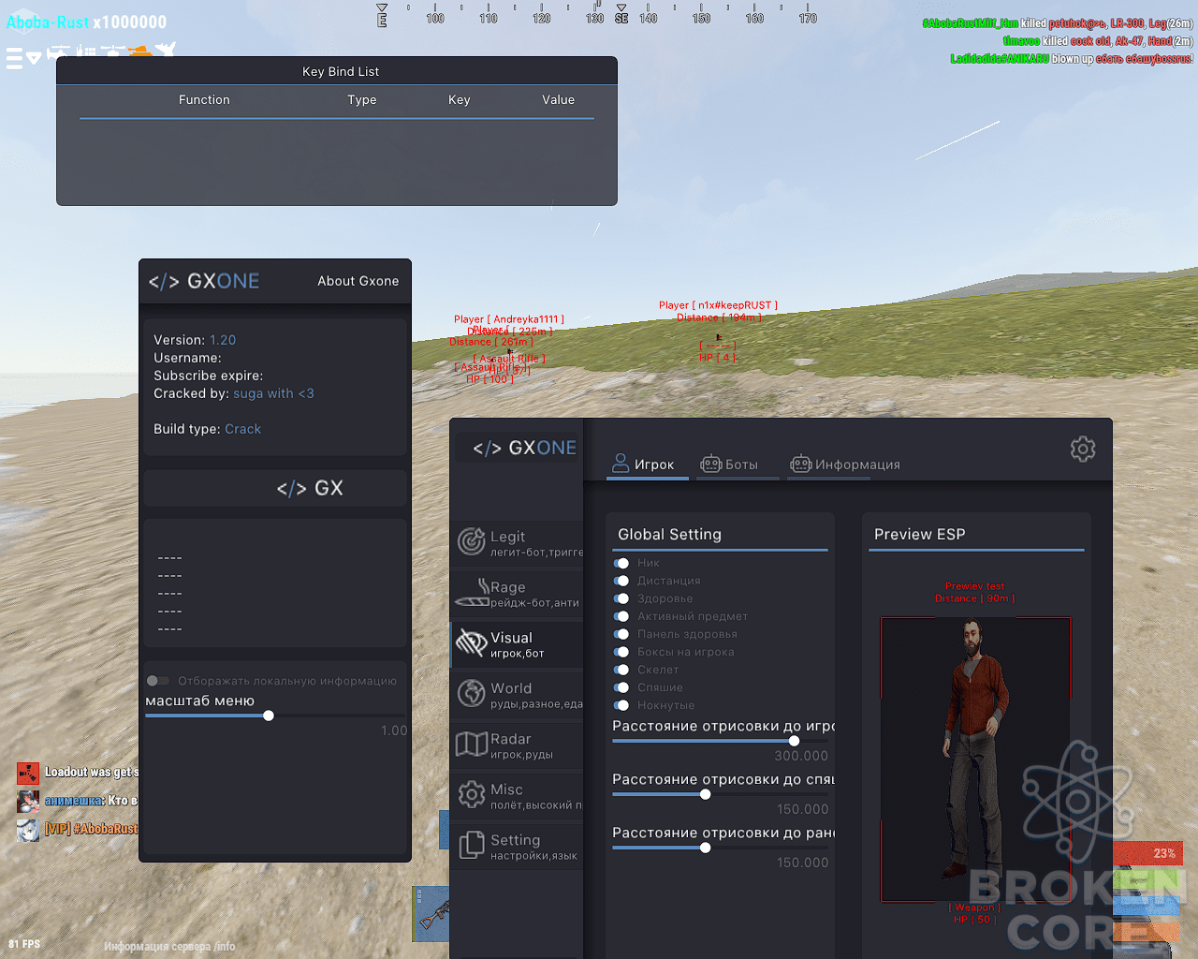Click the анимешка chat avatar
This screenshot has width=1198, height=959.
tap(28, 802)
